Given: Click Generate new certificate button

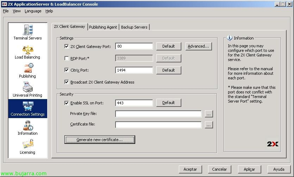Looking at the screenshot, I should tap(100, 140).
